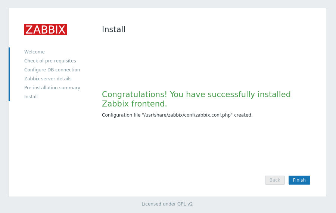
Task: Click the green 'Zabbix frontend.' text line
Action: point(134,104)
